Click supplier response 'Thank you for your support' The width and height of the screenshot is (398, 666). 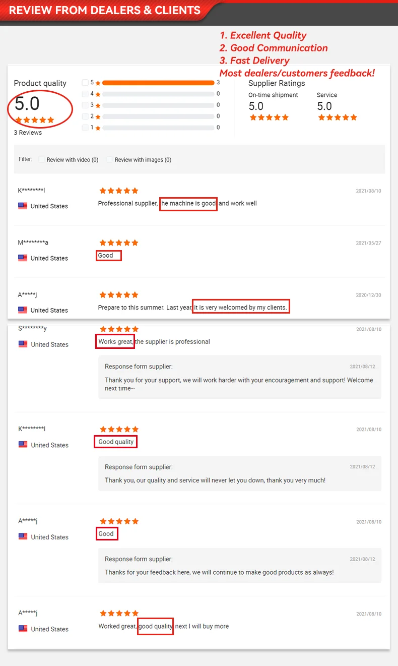(239, 384)
